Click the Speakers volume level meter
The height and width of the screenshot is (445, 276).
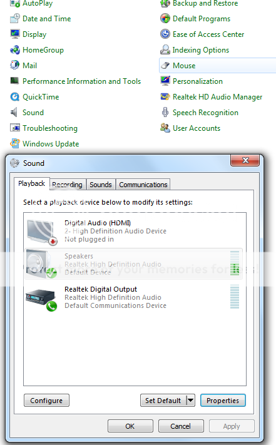coord(235,263)
